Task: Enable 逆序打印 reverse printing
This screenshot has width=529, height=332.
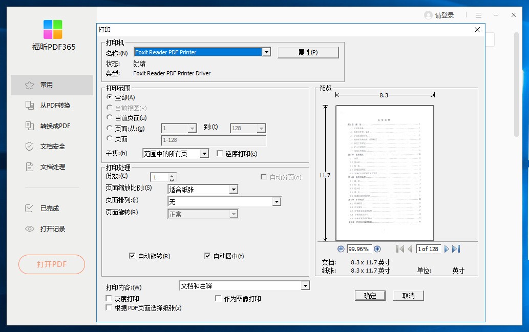Action: [220, 153]
